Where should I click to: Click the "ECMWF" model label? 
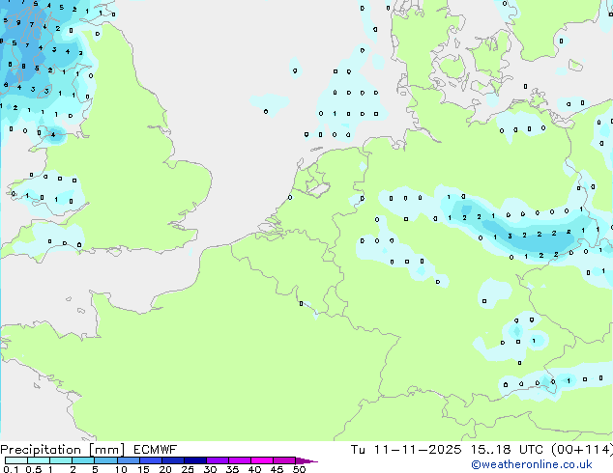point(155,450)
